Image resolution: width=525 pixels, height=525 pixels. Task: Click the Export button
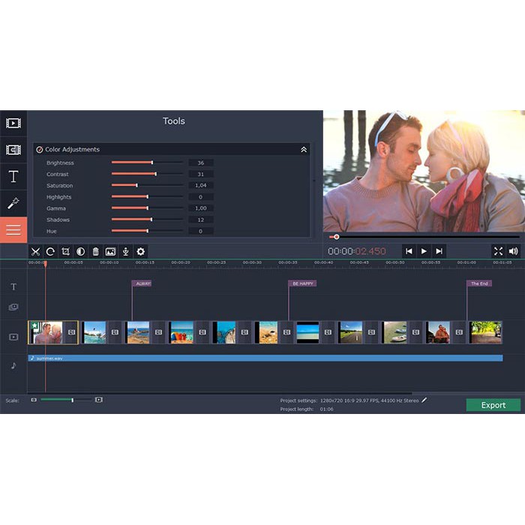tap(493, 405)
